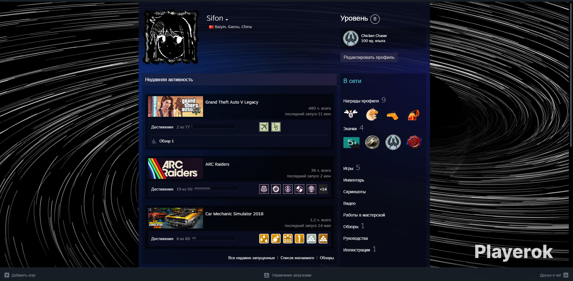Screen dimensions: 573x281
Task: Click the plus icon beside Добавить игру
Action: pyautogui.click(x=7, y=275)
